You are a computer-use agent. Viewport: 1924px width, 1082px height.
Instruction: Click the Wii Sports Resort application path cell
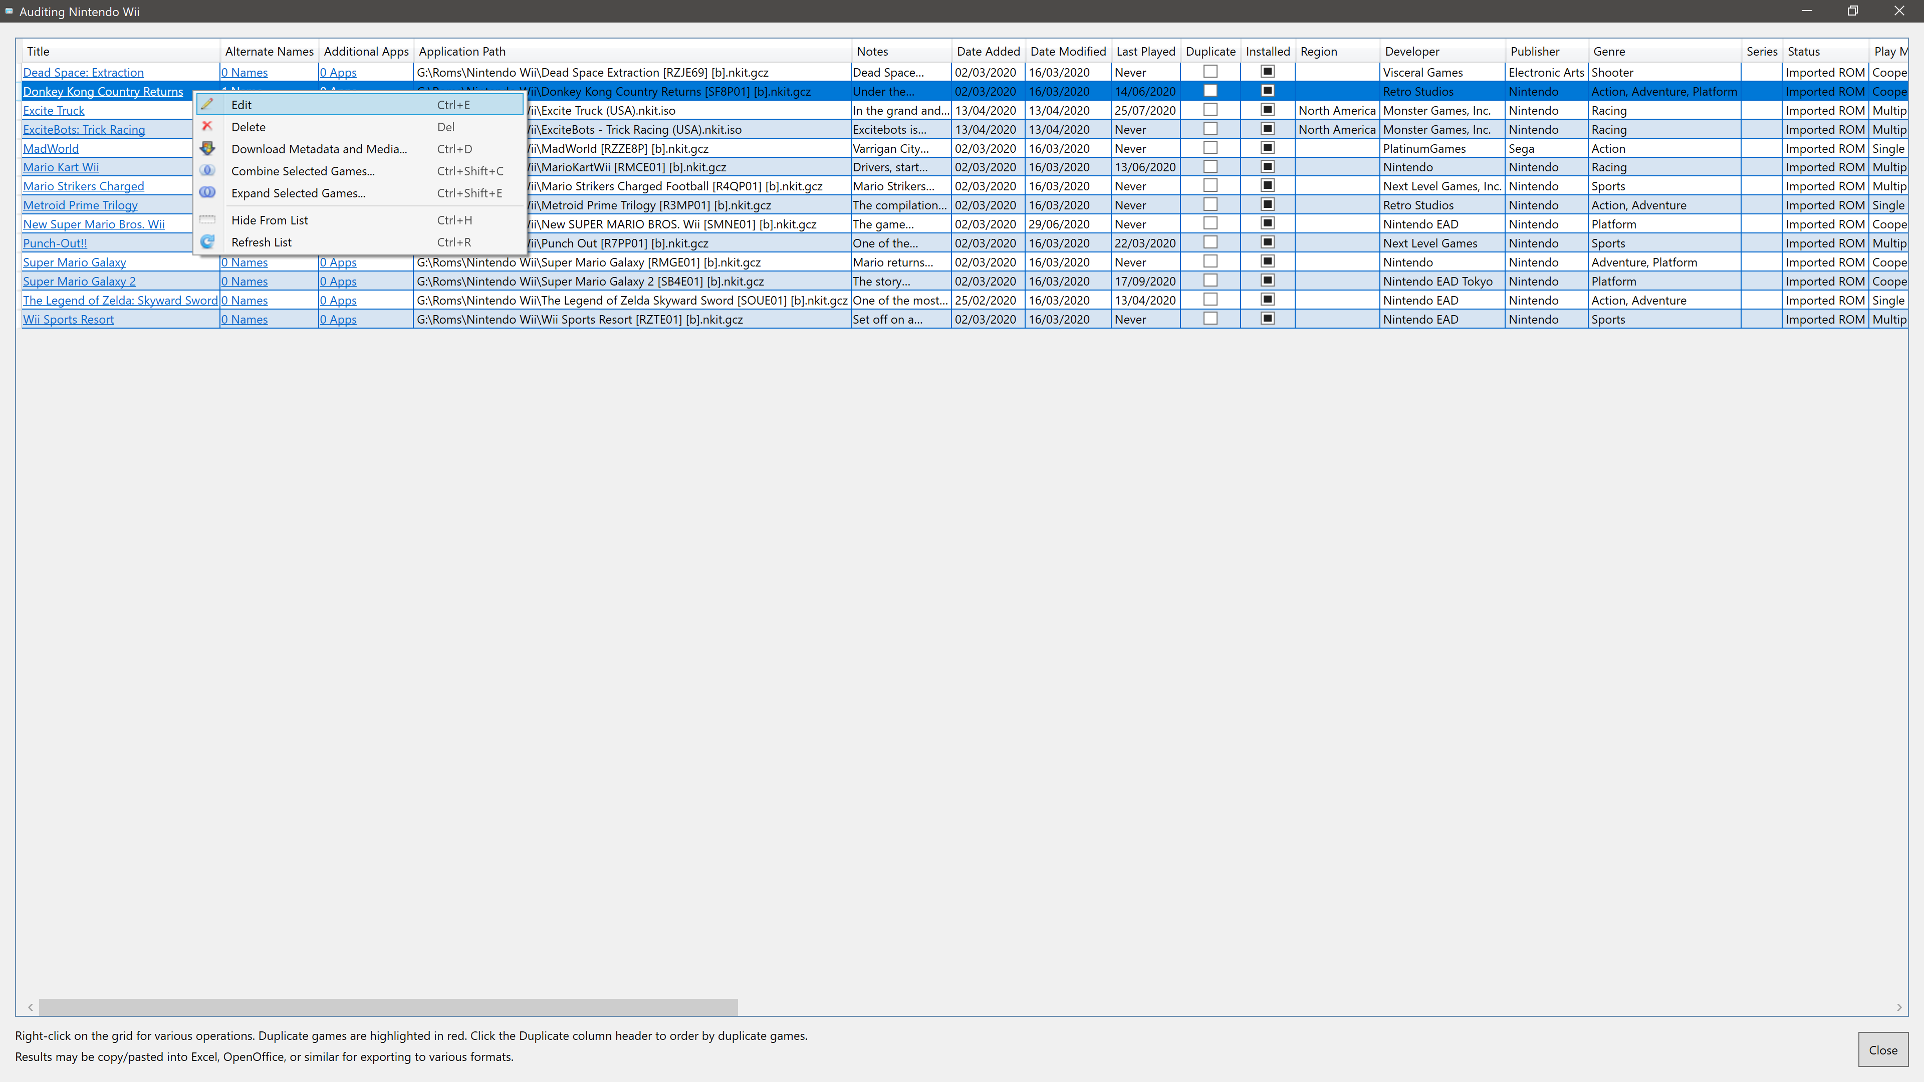pyautogui.click(x=632, y=320)
